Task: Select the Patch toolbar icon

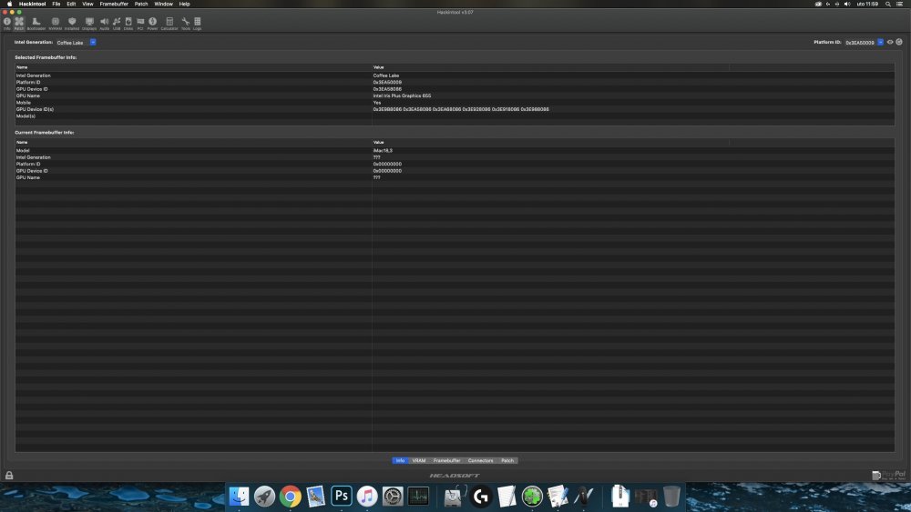Action: [x=19, y=24]
